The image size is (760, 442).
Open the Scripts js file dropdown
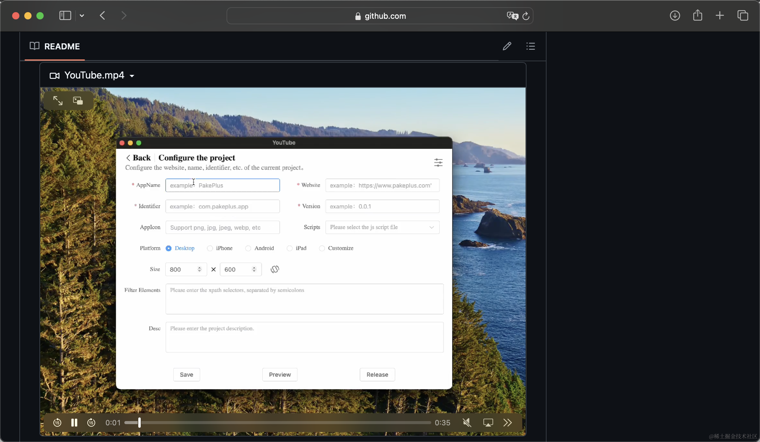(x=382, y=227)
